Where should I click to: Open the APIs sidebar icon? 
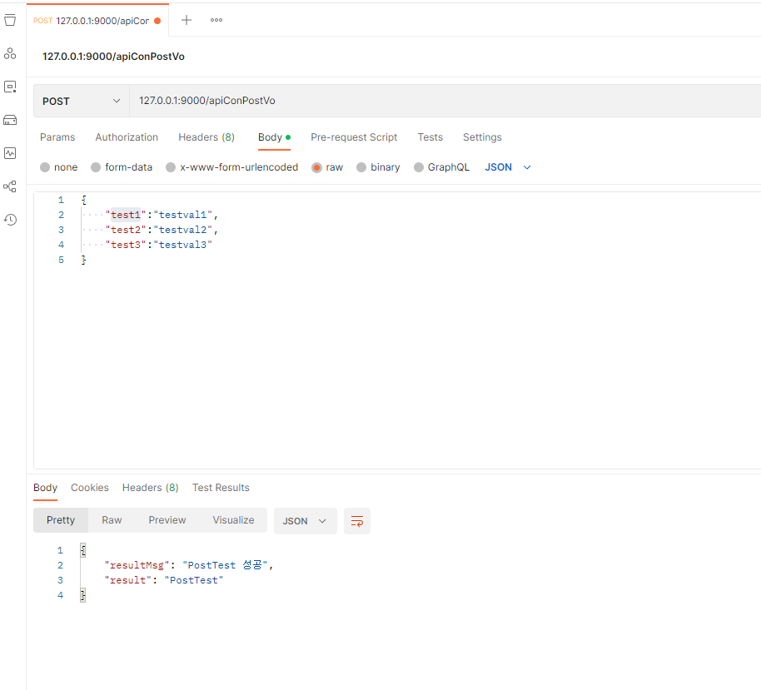(10, 53)
